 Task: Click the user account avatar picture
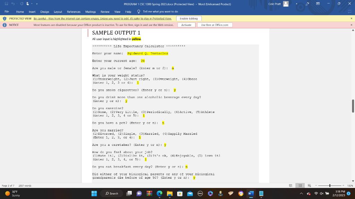pyautogui.click(x=286, y=4)
